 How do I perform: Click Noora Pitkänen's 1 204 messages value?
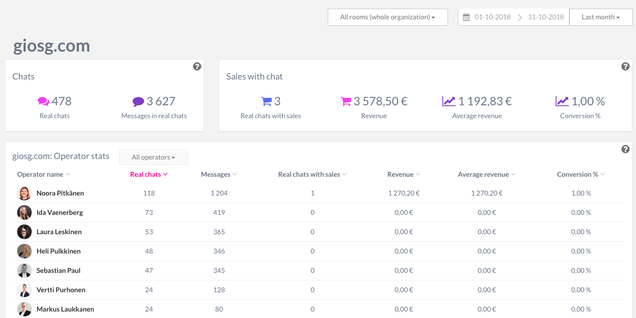click(219, 193)
